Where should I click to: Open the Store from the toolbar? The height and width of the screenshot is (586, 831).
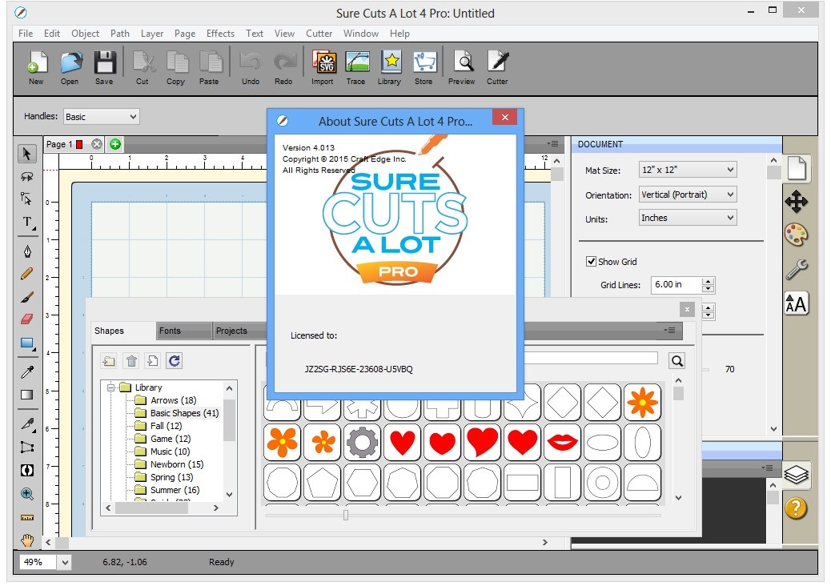tap(424, 67)
